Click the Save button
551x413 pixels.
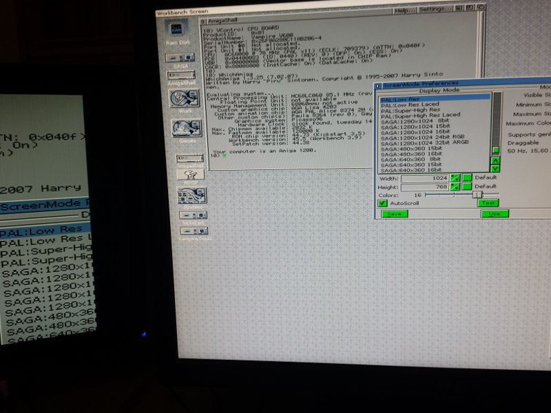click(393, 214)
